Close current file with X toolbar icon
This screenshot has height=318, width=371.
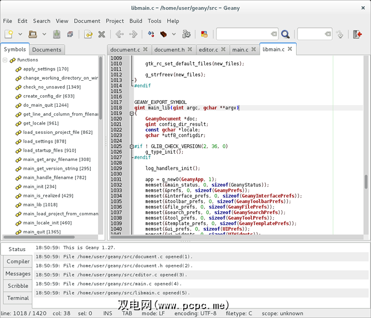[x=102, y=34]
